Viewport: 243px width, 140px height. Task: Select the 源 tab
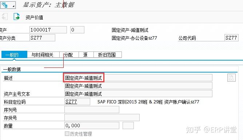pos(85,55)
